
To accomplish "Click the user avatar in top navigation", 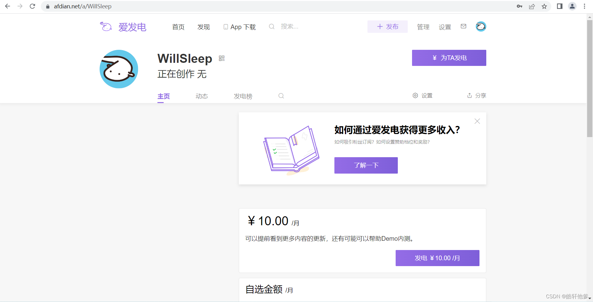I will [481, 27].
